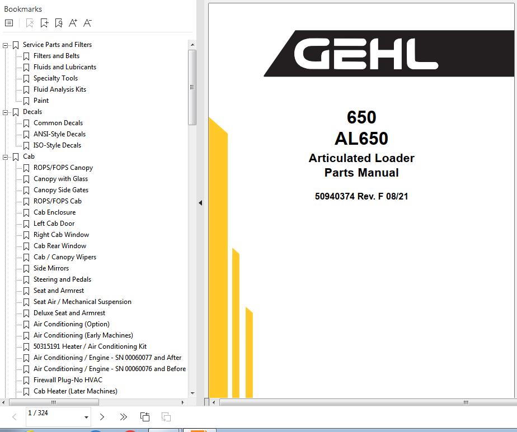Screen dimensions: 517x432
Task: Add a new bookmark with the plus icon
Action: pos(44,23)
